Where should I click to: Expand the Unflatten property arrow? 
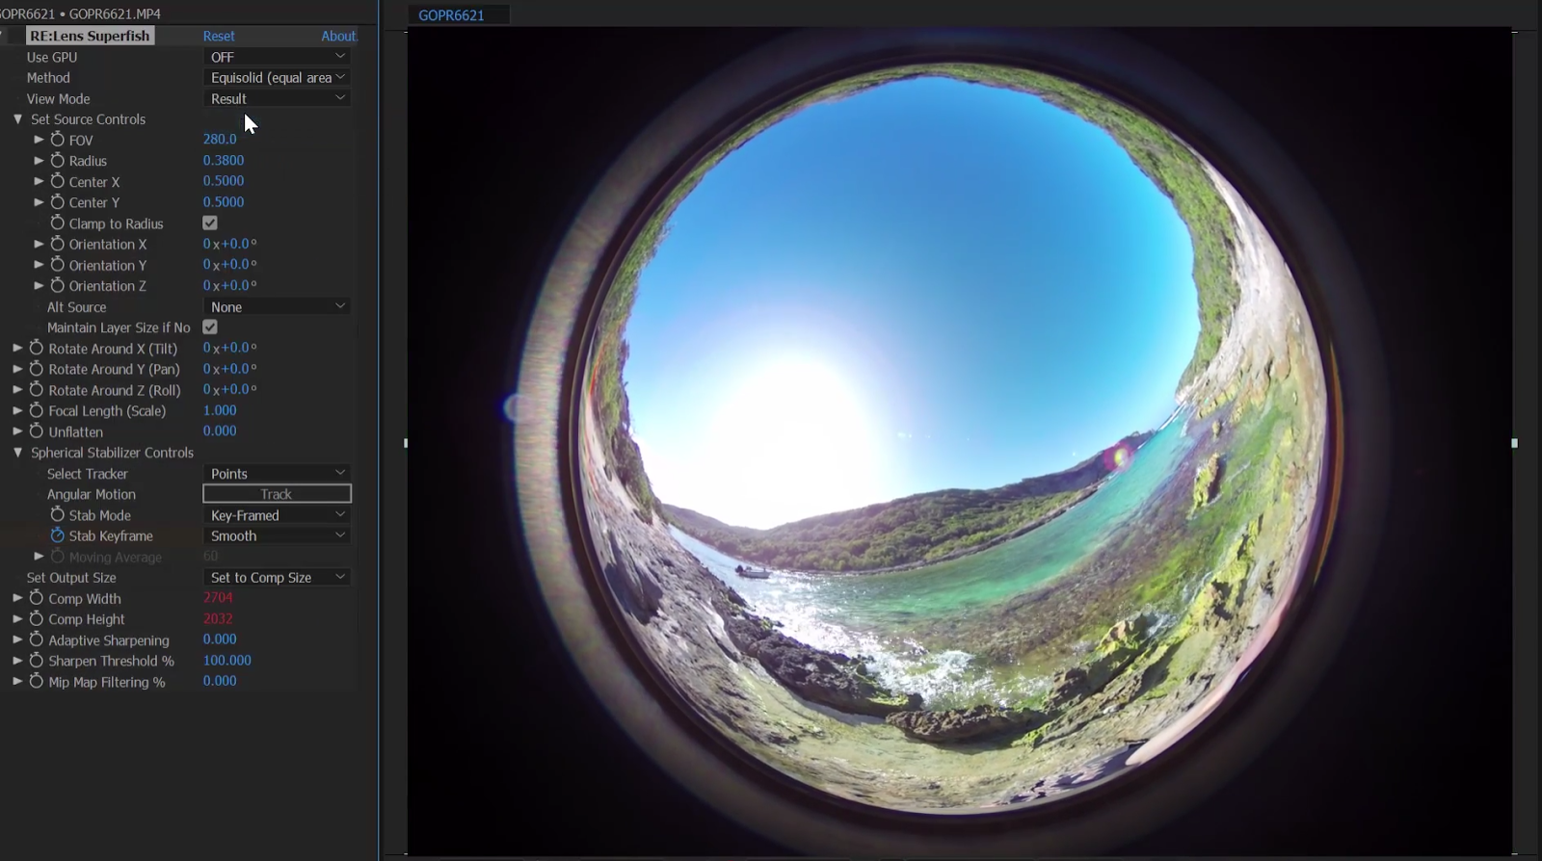(x=17, y=430)
